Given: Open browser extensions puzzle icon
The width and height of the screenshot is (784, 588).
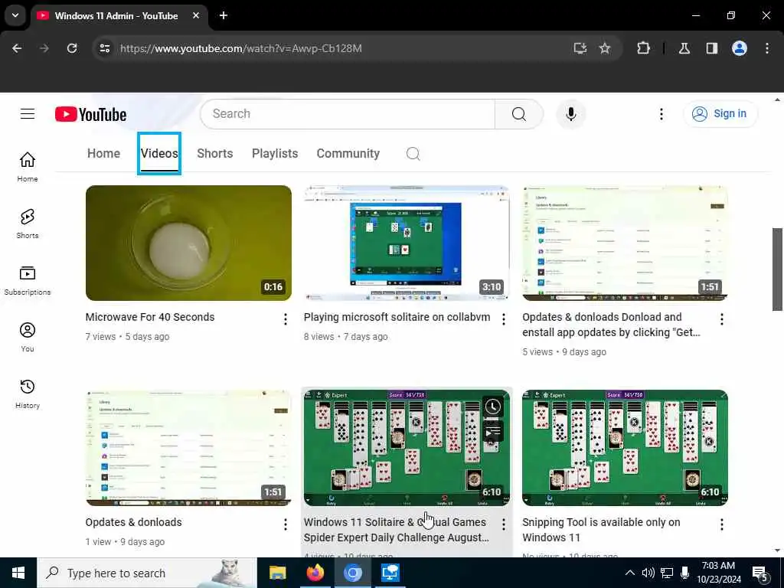Looking at the screenshot, I should tap(643, 48).
